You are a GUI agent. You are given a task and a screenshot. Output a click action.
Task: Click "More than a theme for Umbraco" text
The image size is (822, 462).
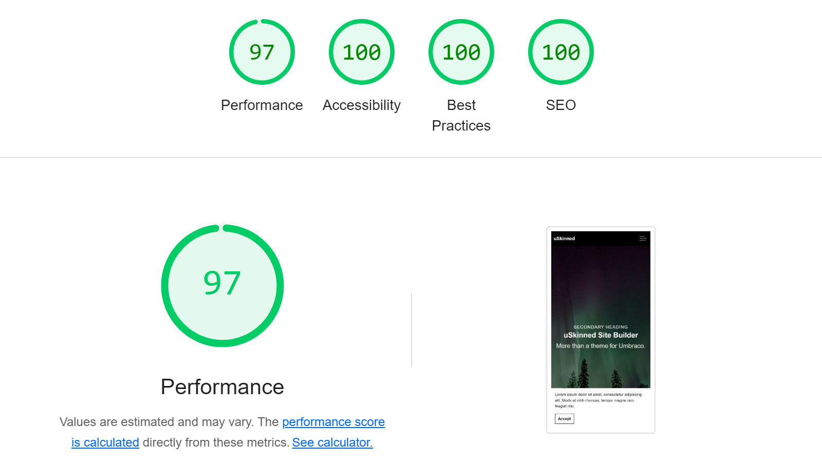point(601,346)
